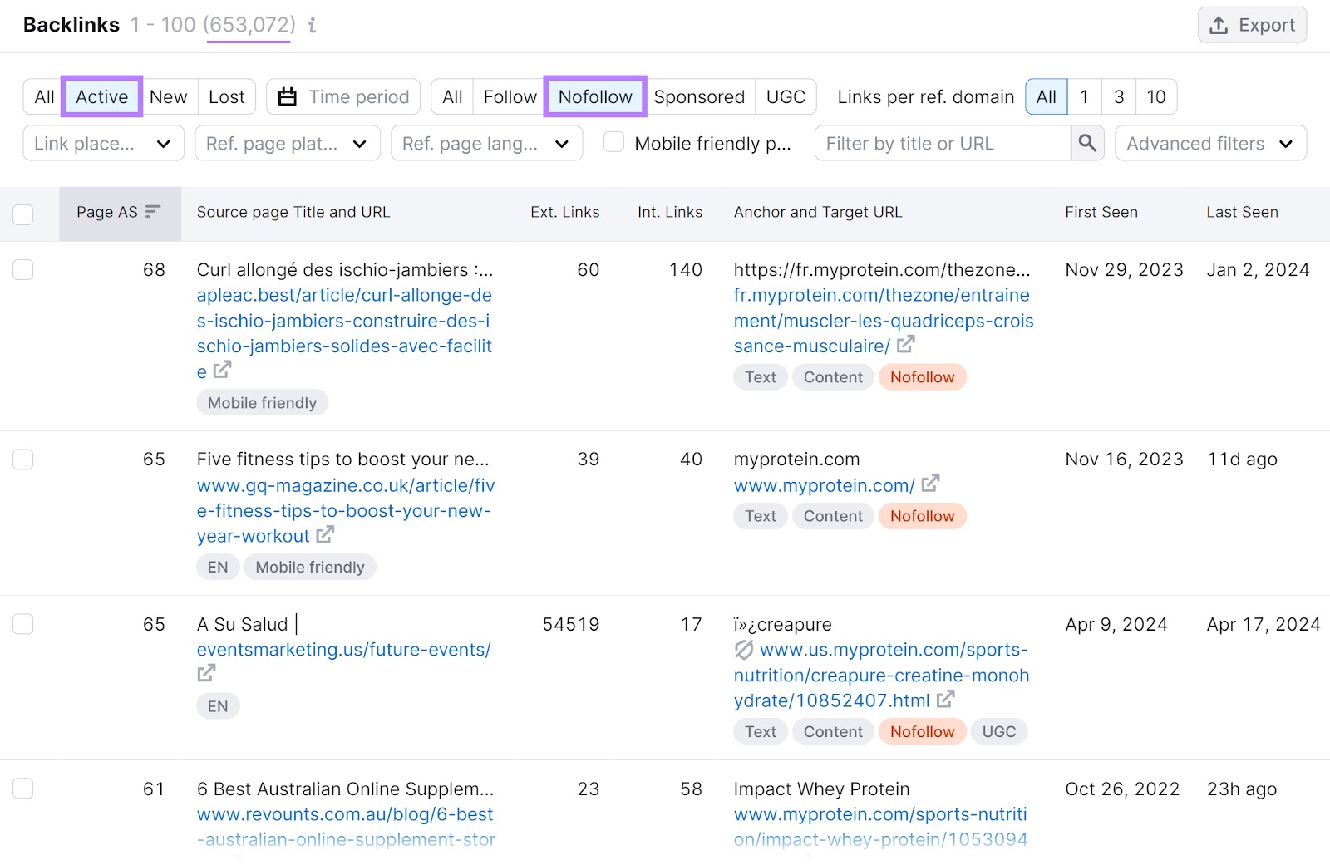The height and width of the screenshot is (865, 1330).
Task: Expand the Advanced filters dropdown
Action: coord(1210,143)
